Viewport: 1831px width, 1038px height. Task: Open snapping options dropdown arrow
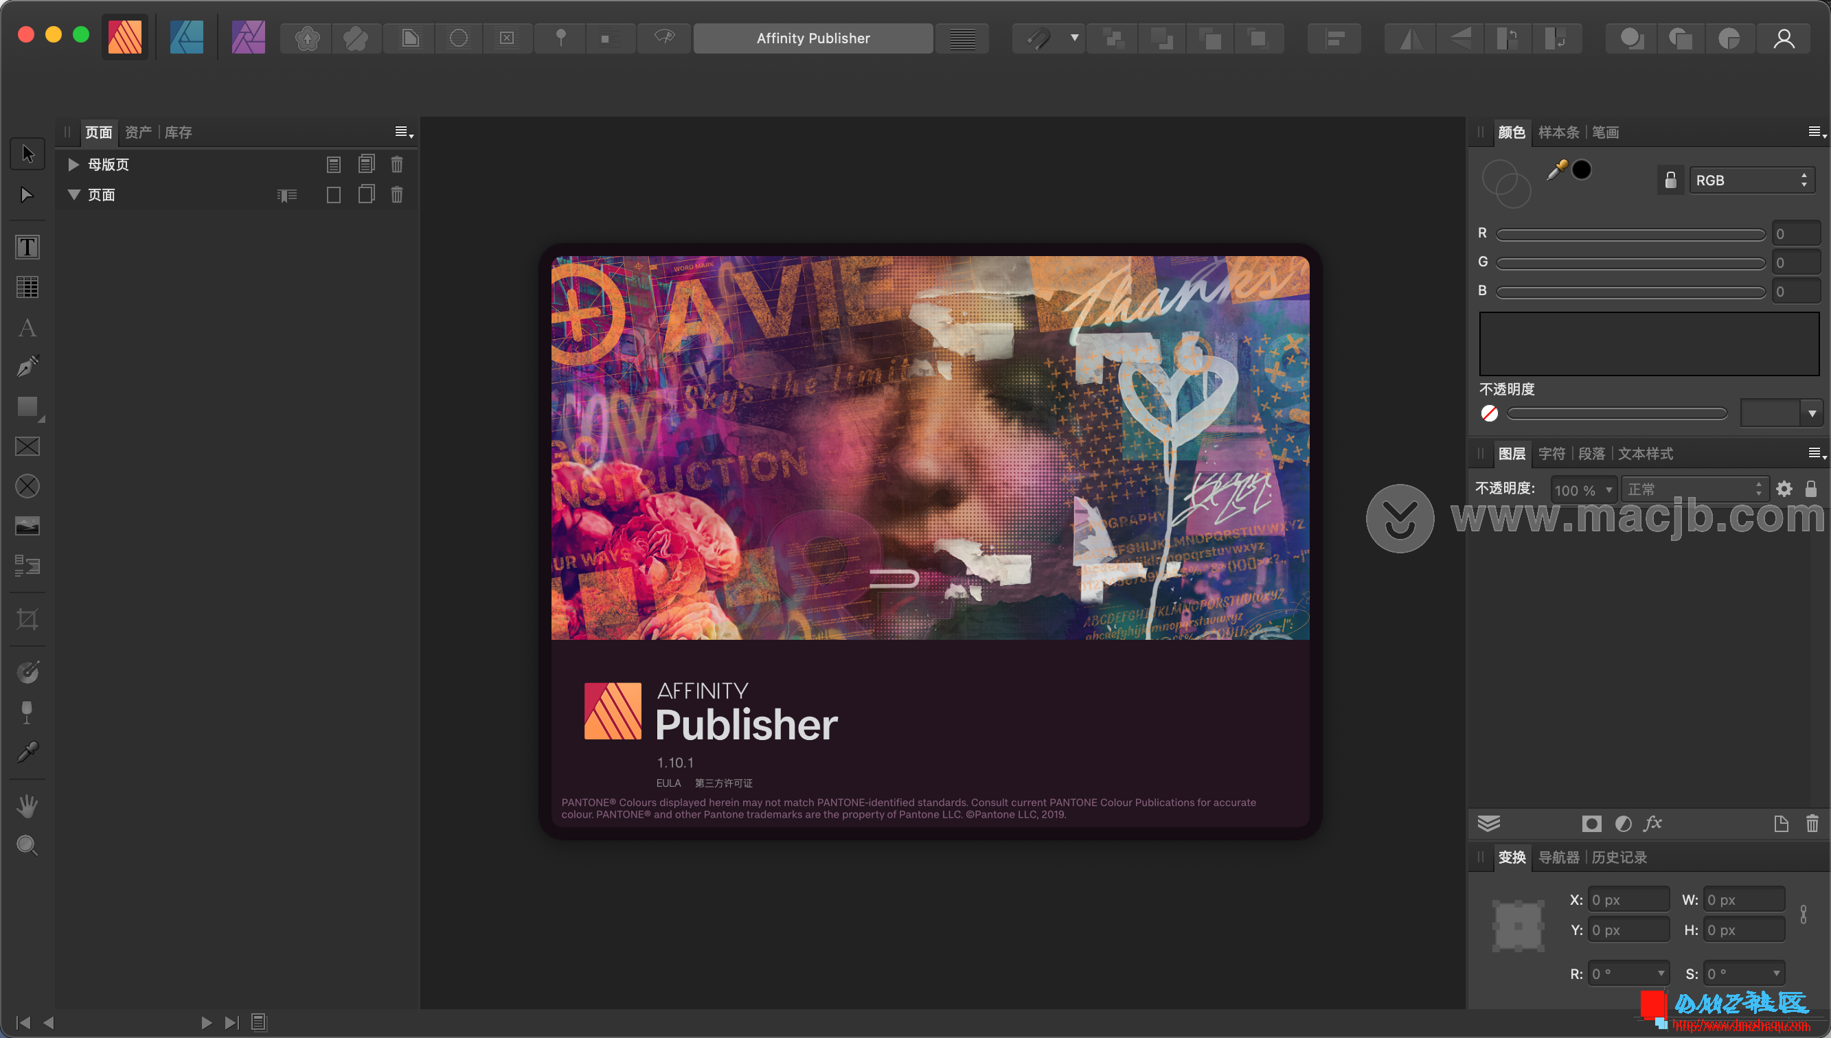[x=1073, y=38]
